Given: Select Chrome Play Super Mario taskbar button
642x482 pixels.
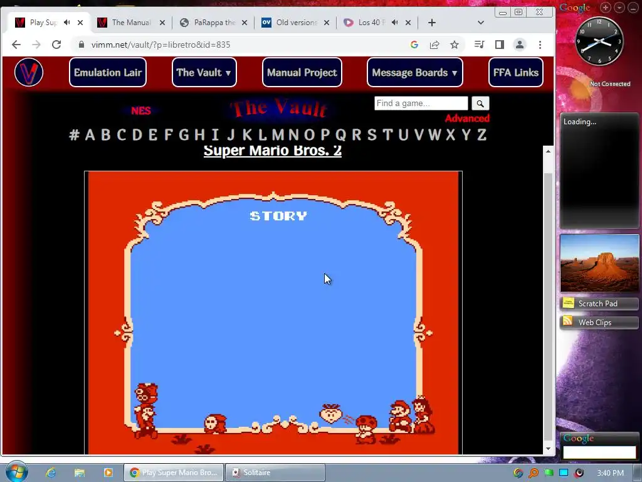Looking at the screenshot, I should (174, 473).
